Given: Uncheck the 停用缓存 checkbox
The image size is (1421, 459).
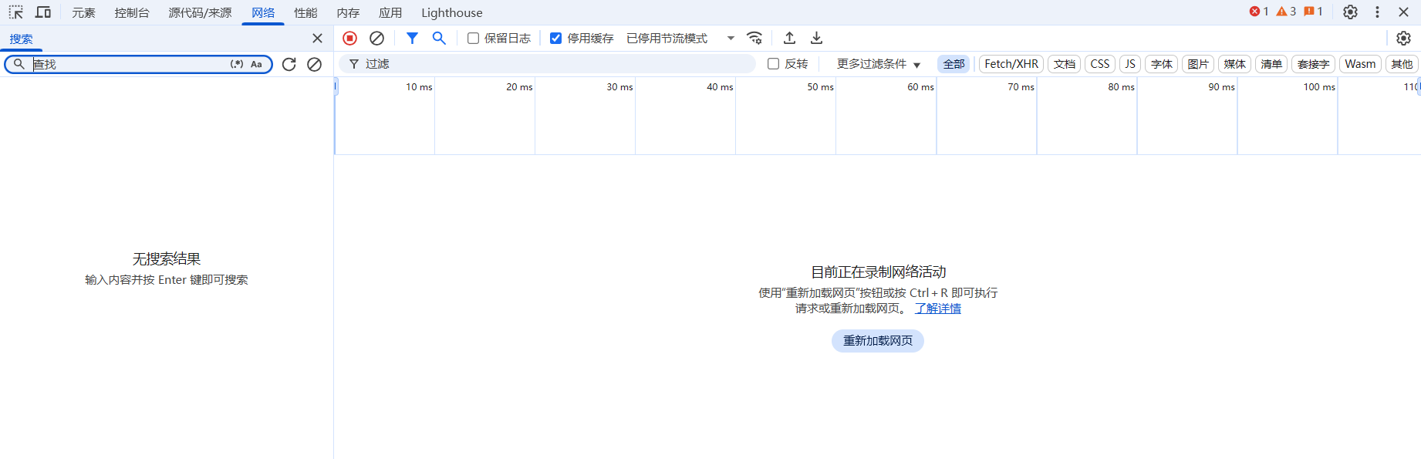Looking at the screenshot, I should [555, 38].
